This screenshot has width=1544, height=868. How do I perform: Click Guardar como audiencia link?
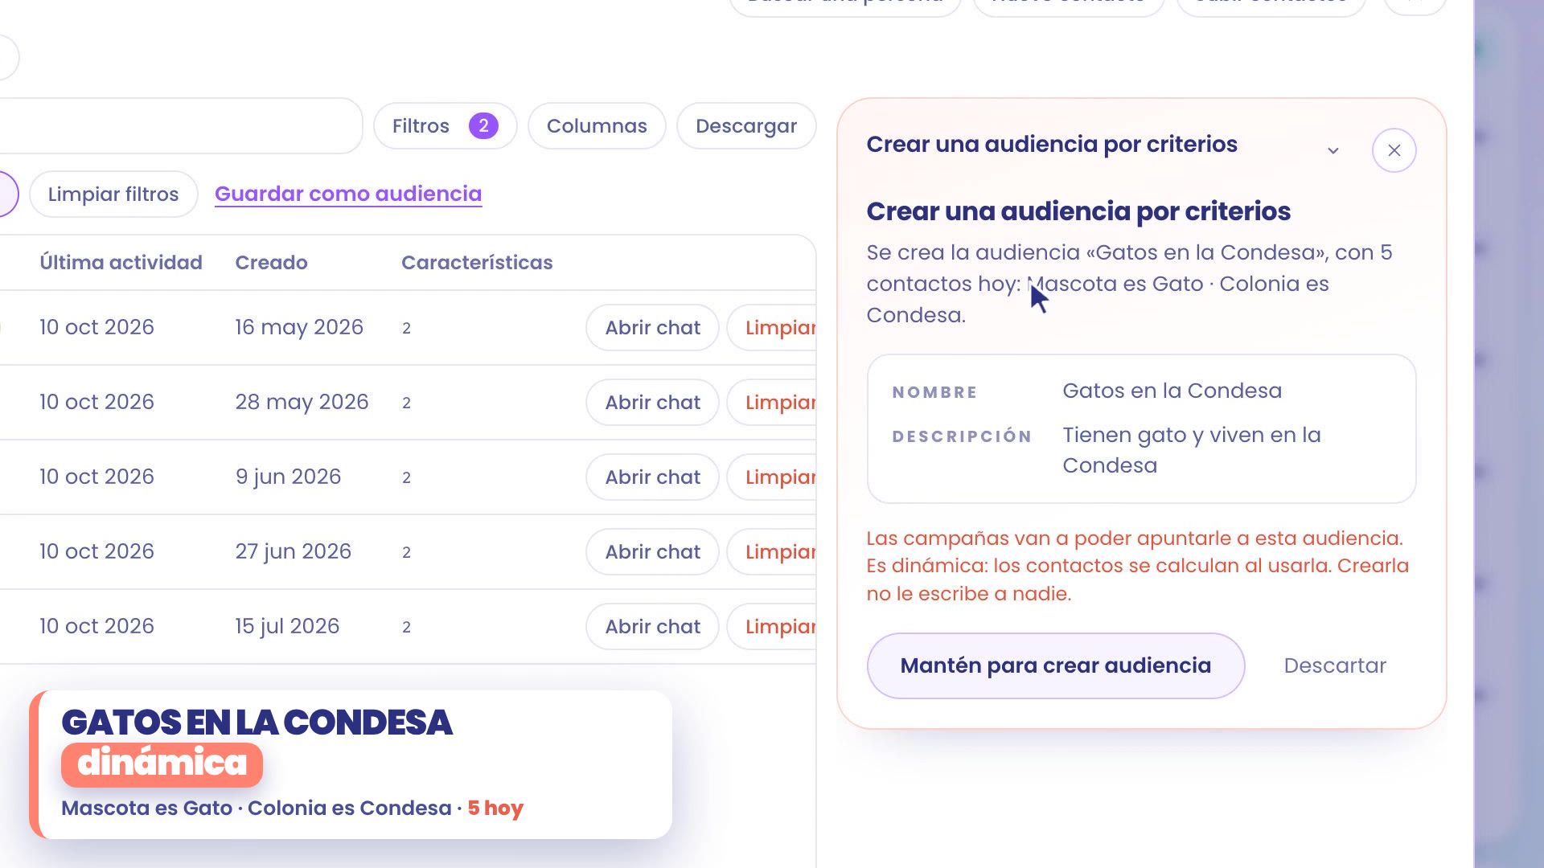[348, 194]
